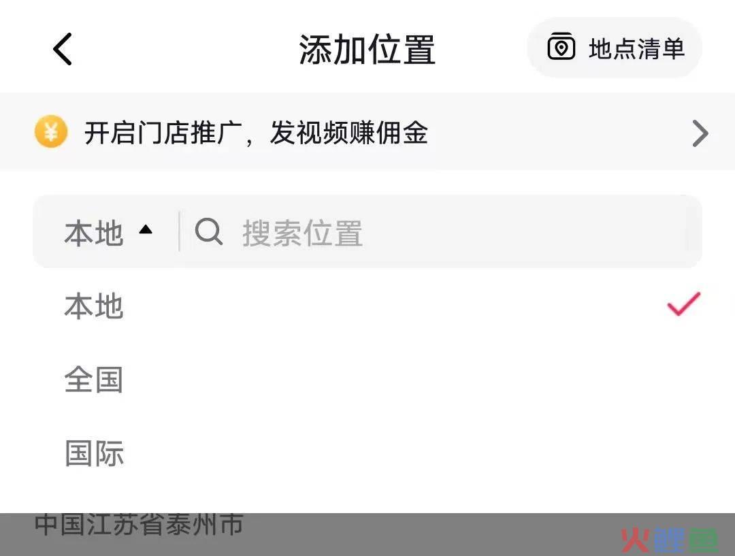Tap the yellow yen coin icon
The image size is (735, 556).
click(50, 132)
